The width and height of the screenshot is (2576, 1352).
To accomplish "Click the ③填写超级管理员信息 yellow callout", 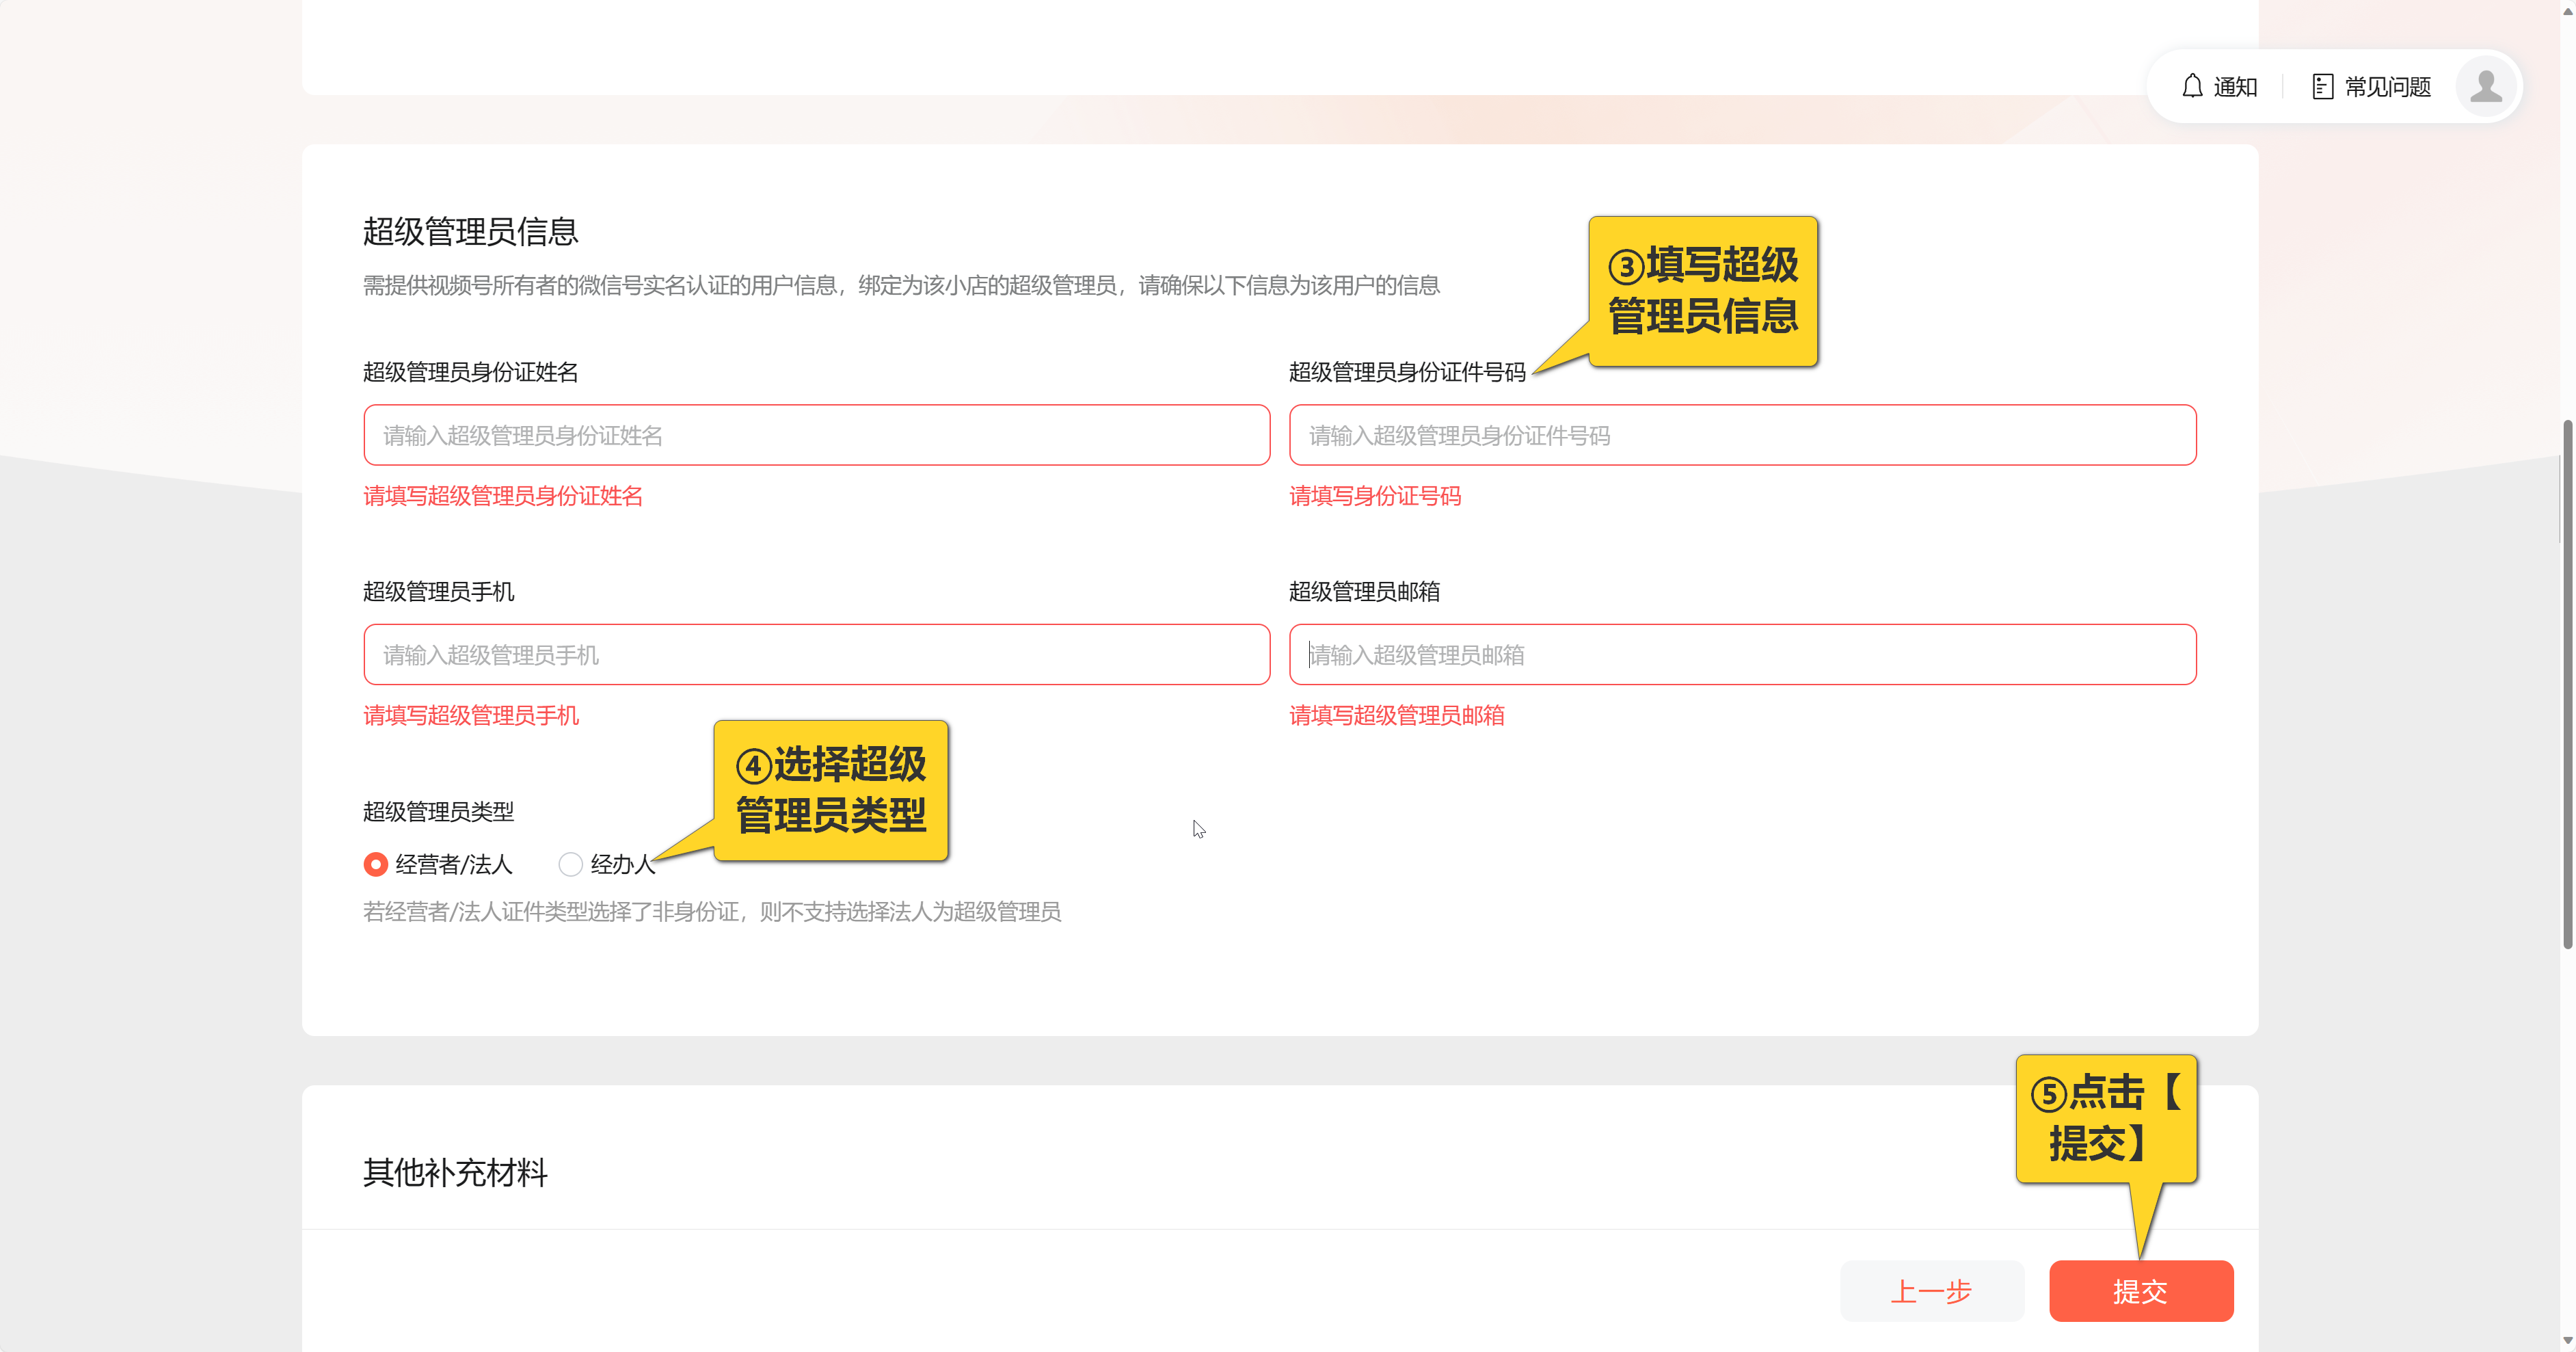I will click(x=1703, y=291).
